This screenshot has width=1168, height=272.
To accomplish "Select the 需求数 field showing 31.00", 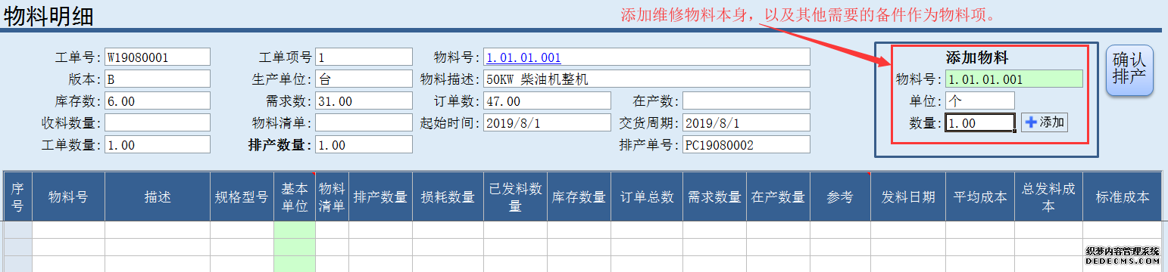I will [x=364, y=101].
